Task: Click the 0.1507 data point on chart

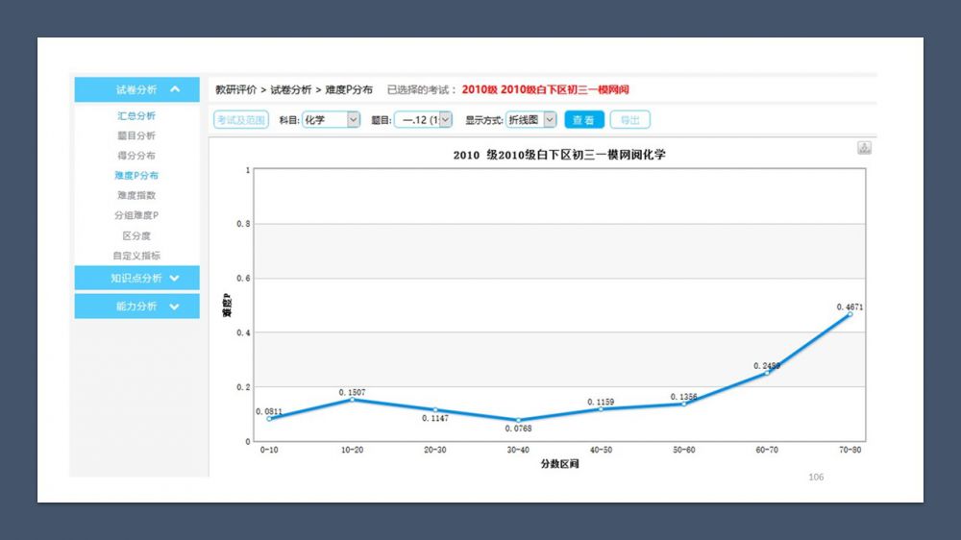Action: coord(352,400)
